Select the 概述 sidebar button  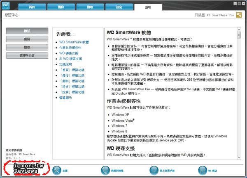point(27,31)
